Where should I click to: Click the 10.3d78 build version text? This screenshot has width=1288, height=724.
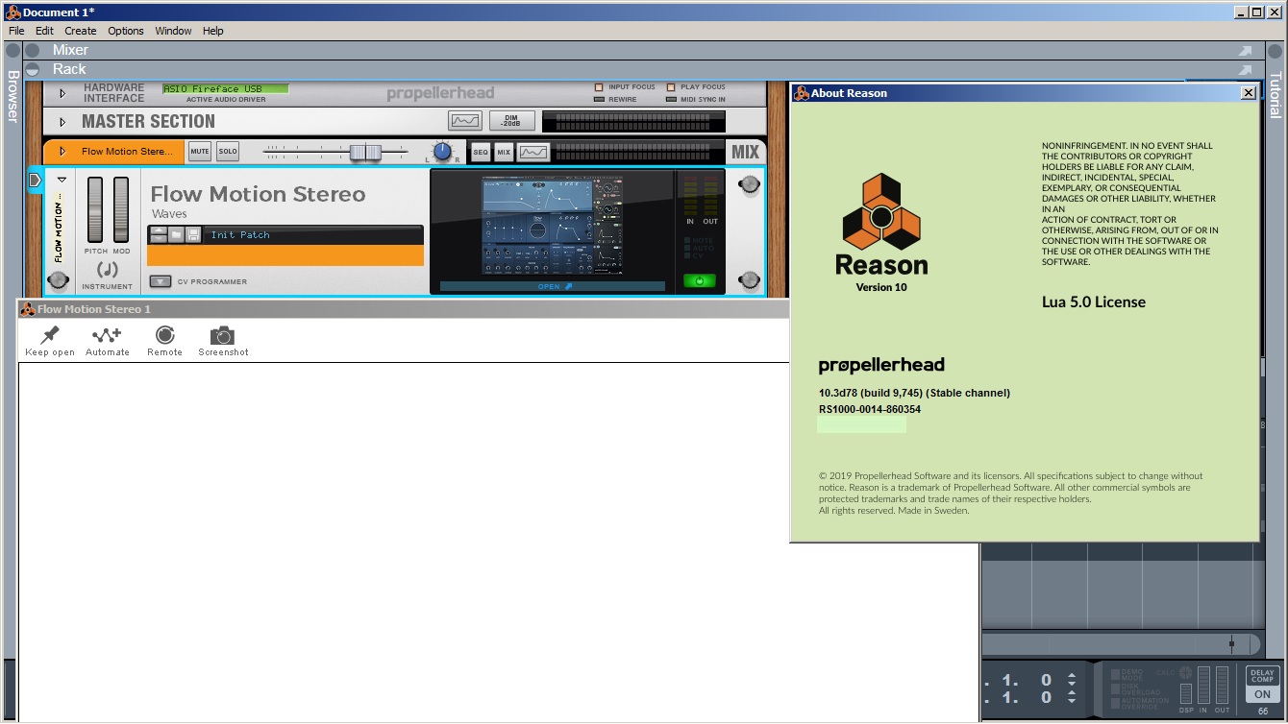click(914, 393)
